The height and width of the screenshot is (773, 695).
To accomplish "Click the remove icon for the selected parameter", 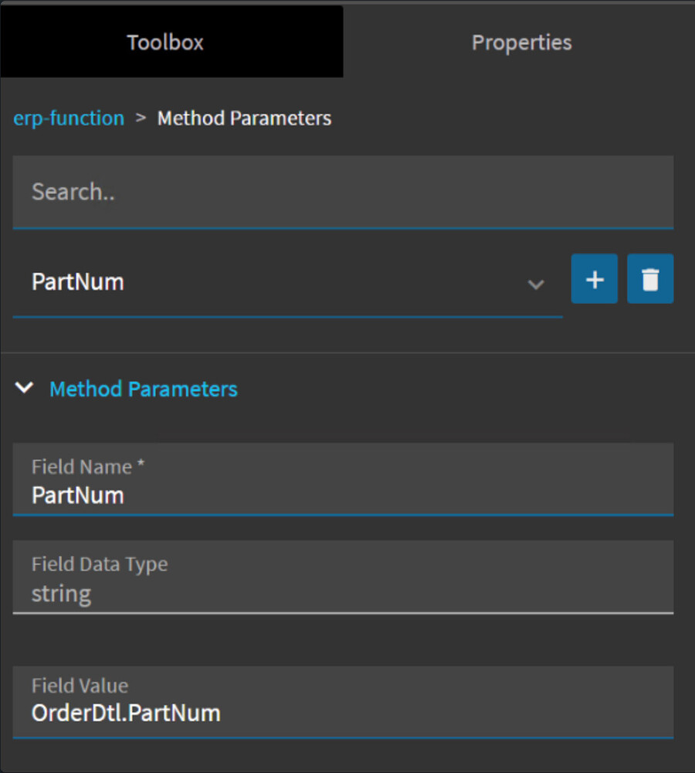I will (x=651, y=279).
